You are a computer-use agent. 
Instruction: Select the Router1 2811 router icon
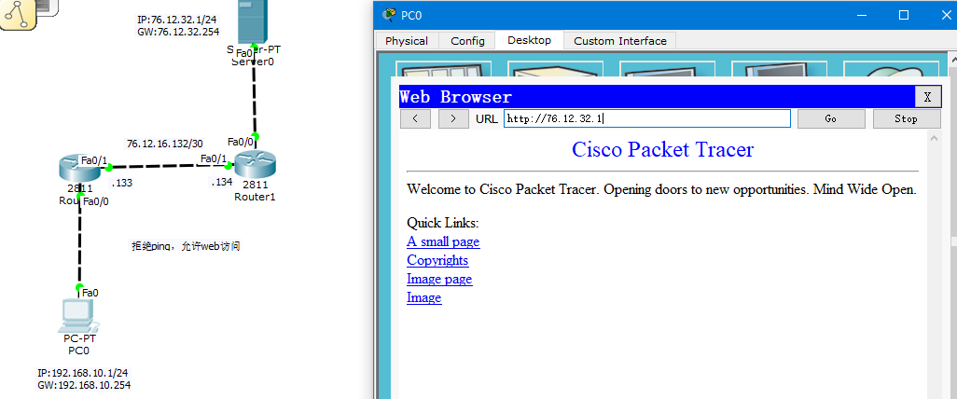(256, 163)
